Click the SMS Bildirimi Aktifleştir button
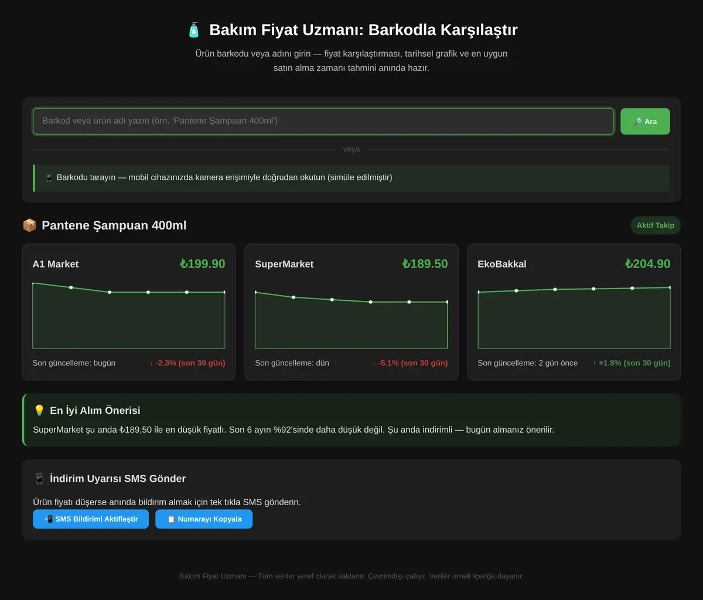This screenshot has width=703, height=600. [91, 519]
